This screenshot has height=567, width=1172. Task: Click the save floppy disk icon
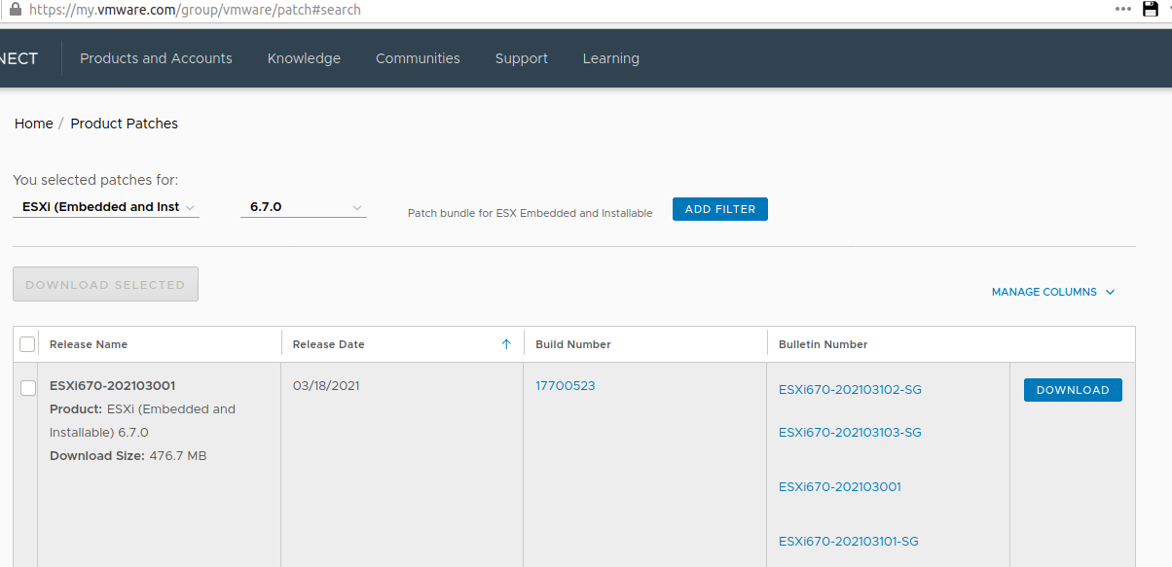[x=1151, y=9]
